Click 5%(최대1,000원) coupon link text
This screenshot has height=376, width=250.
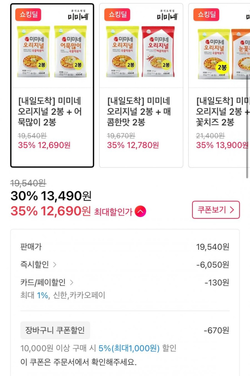[x=129, y=348]
